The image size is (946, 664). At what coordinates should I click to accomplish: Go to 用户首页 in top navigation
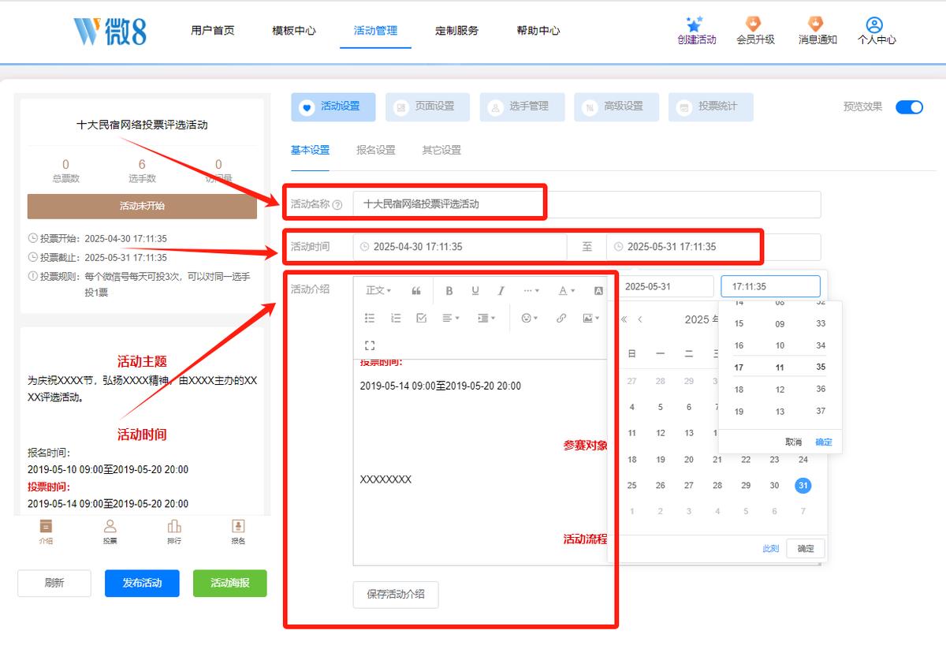point(212,31)
